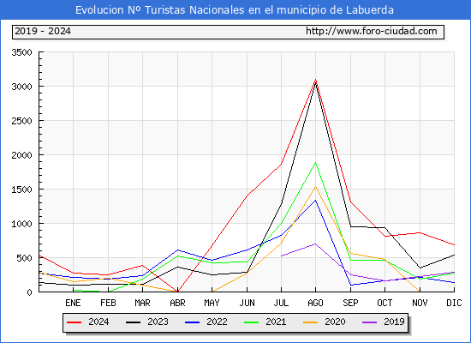The image size is (471, 343).
Task: Click the 3000 y-axis value
Action: point(21,87)
